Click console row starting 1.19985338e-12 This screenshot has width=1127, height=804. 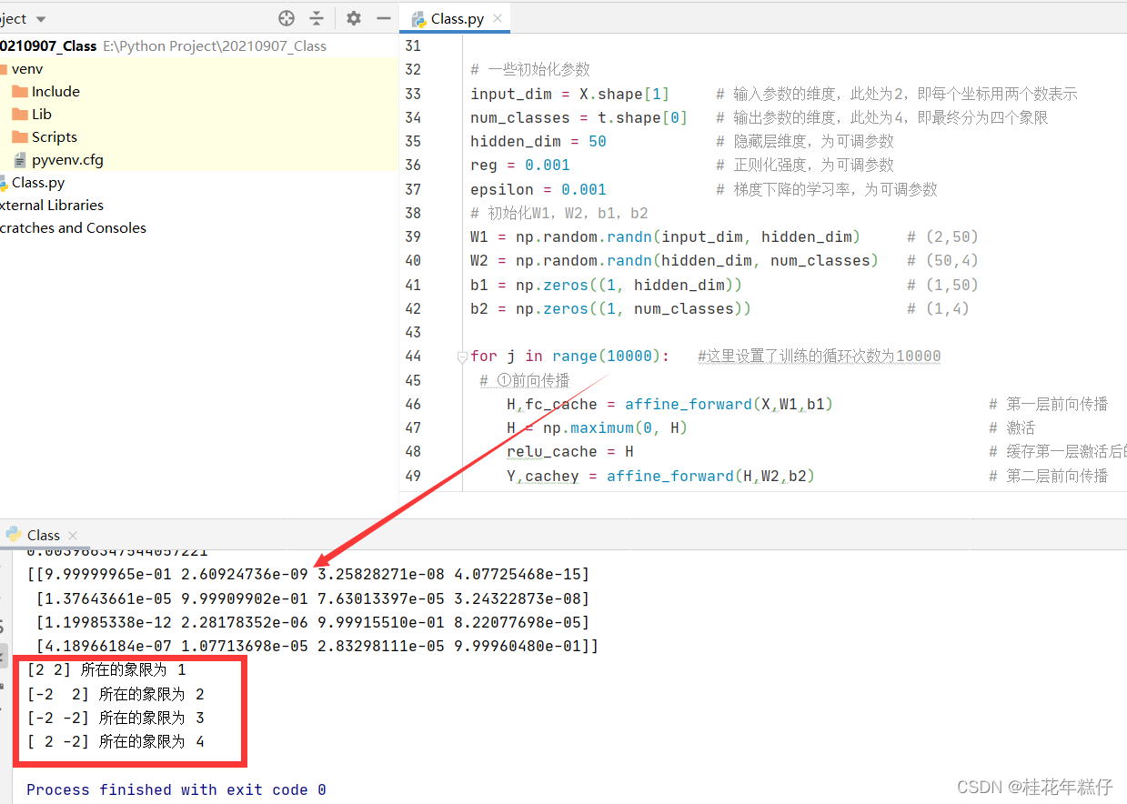pos(313,622)
